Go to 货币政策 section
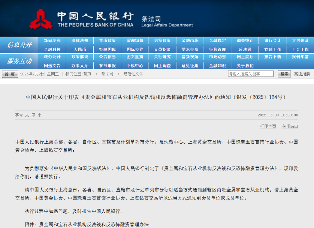 pos(107,41)
